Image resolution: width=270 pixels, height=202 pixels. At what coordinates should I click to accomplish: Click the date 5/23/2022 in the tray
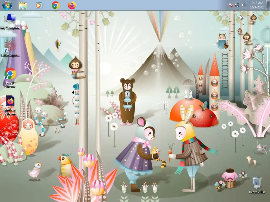pyautogui.click(x=257, y=7)
